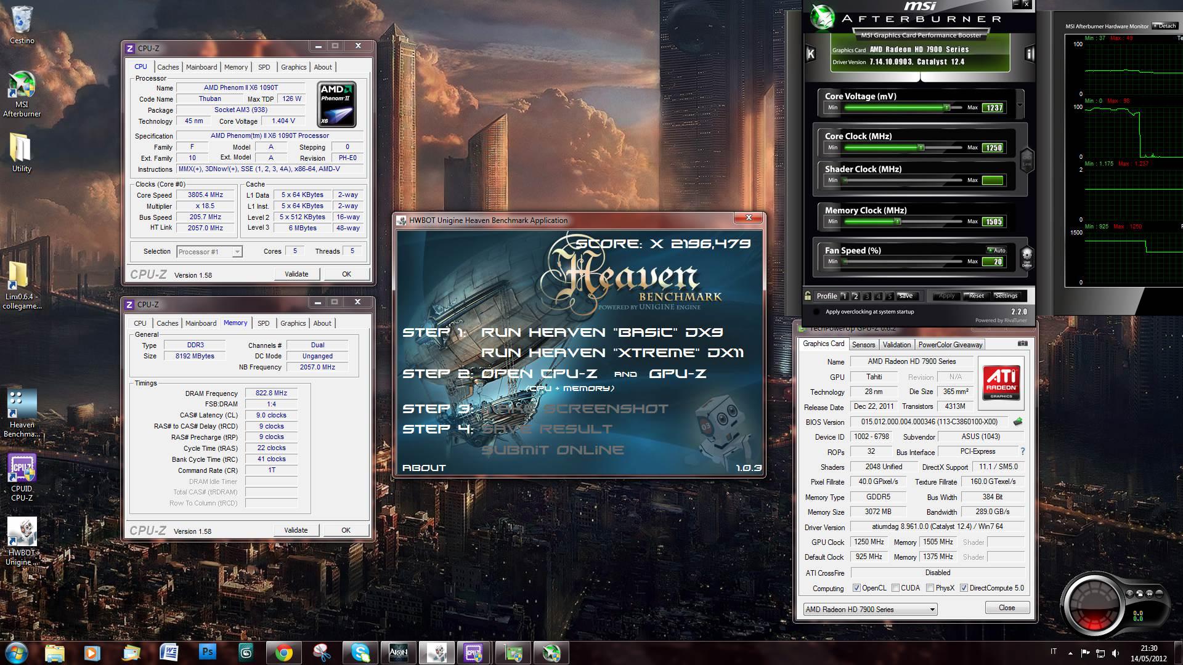The image size is (1183, 665).
Task: Open Skype from the taskbar
Action: click(x=360, y=653)
